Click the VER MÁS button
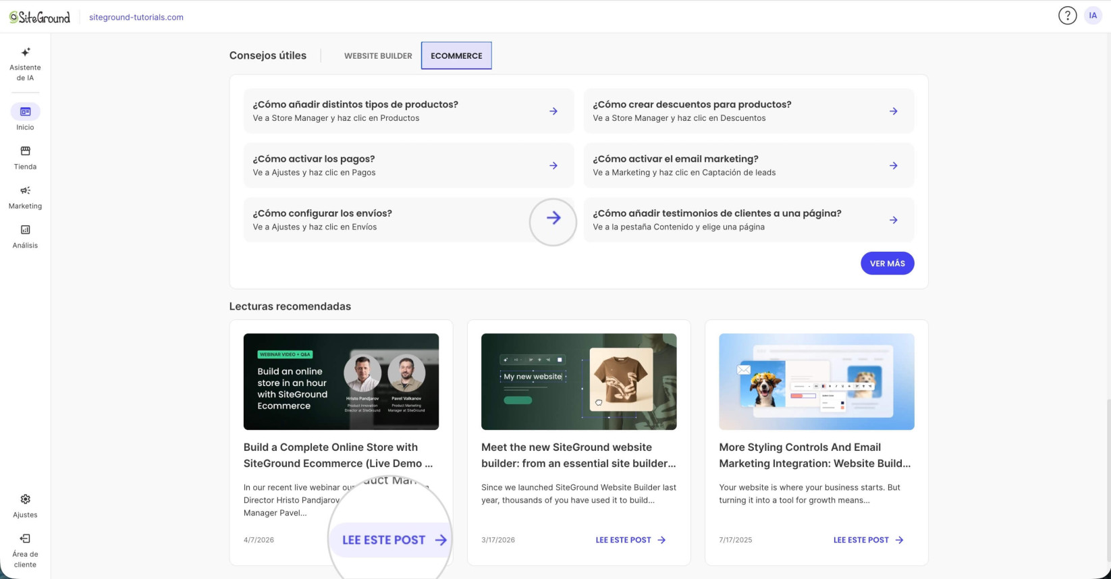The width and height of the screenshot is (1111, 579). click(887, 263)
